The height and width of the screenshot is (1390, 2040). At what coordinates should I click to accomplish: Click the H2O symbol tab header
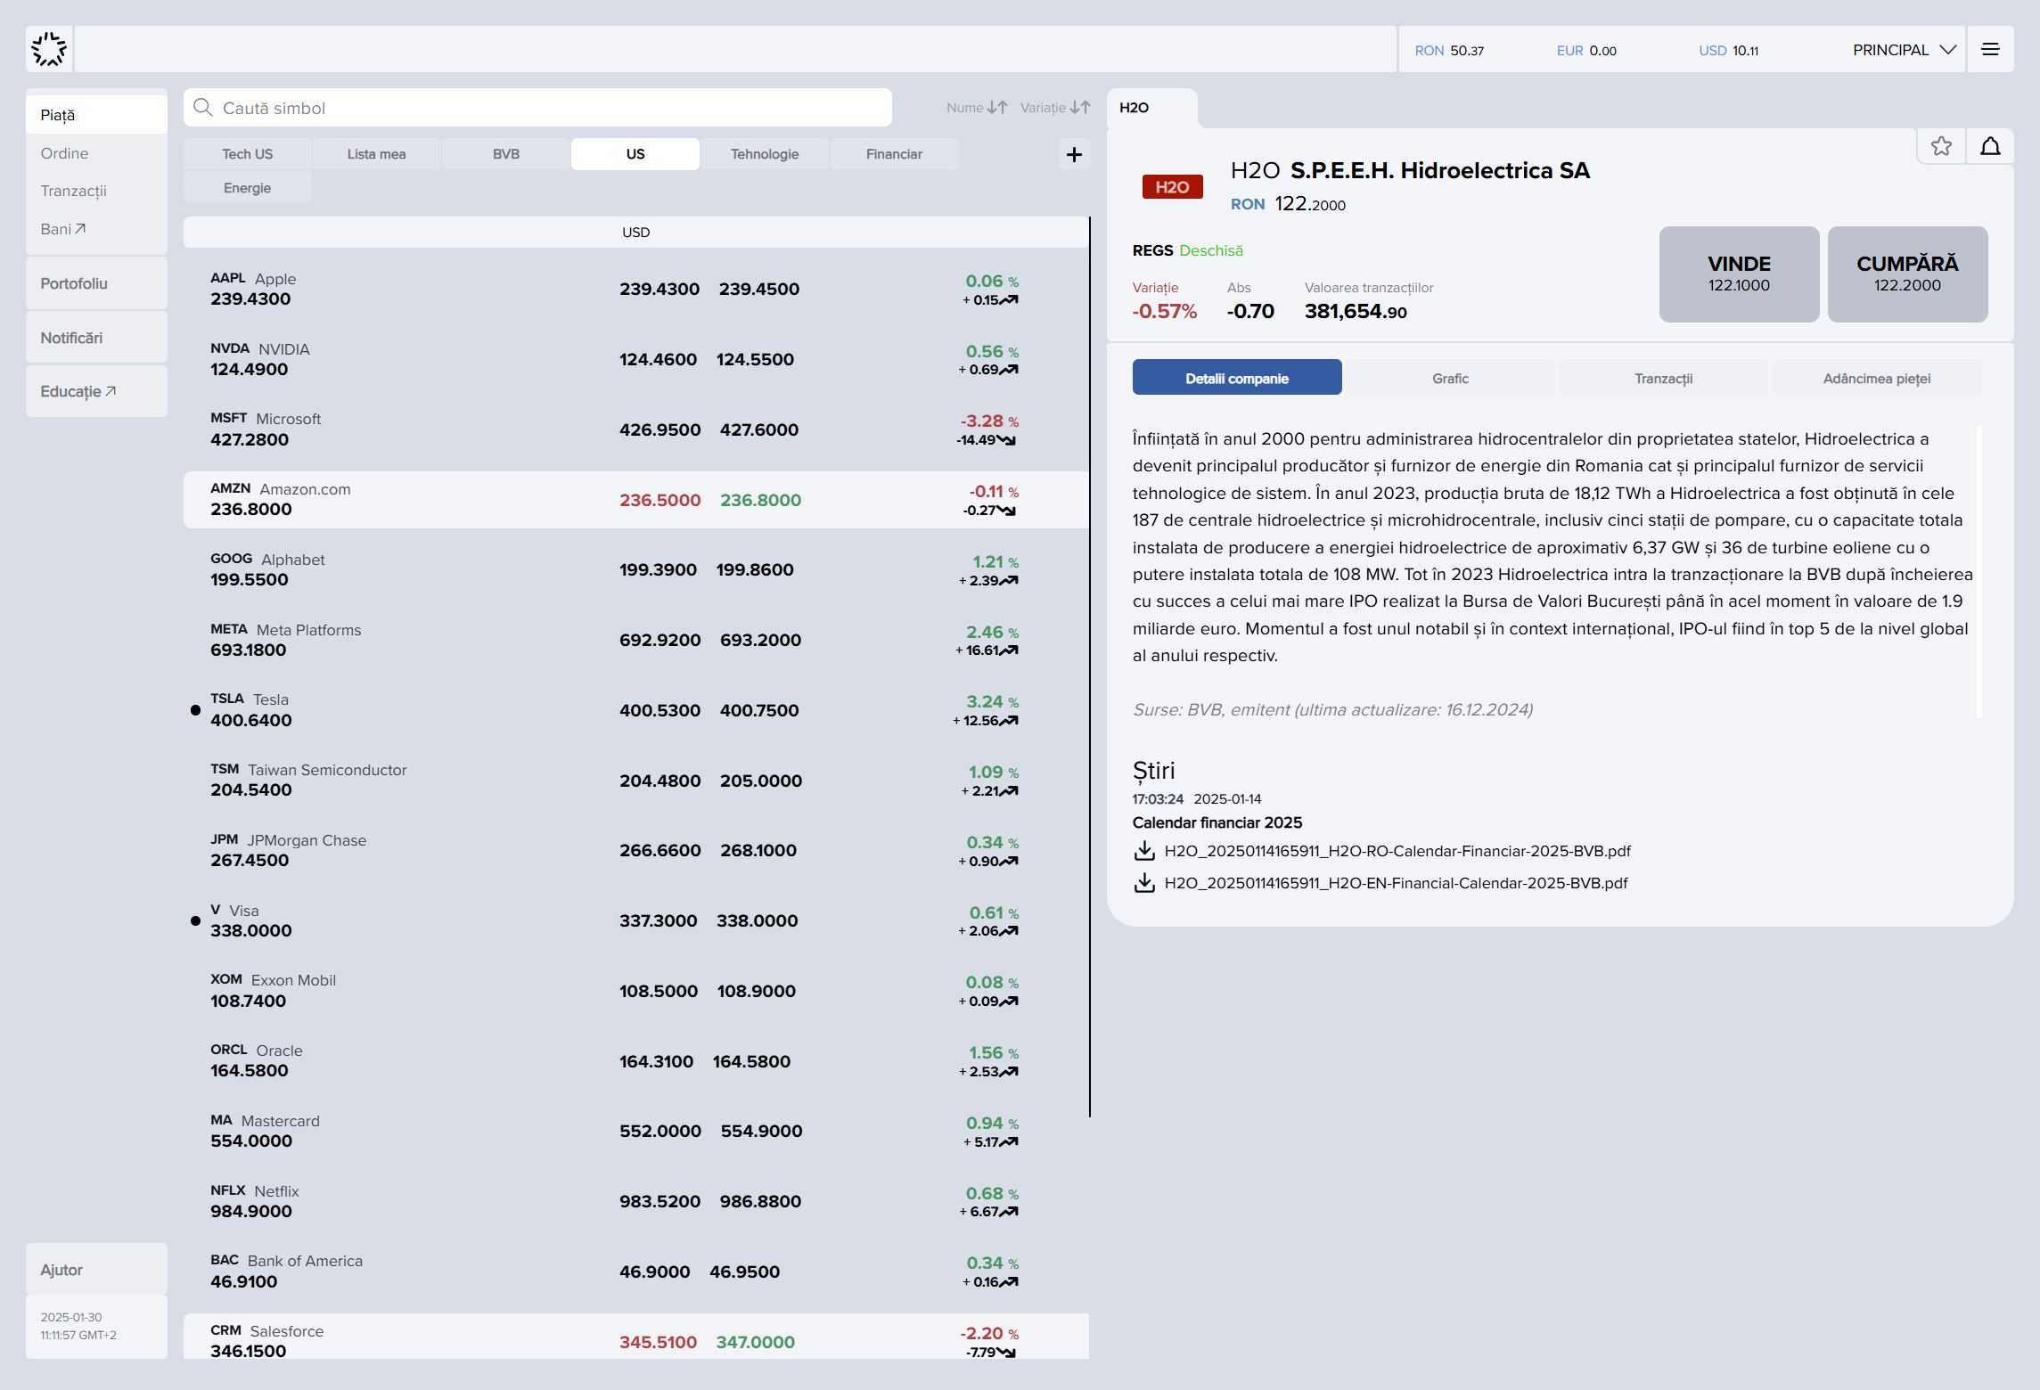click(x=1151, y=108)
